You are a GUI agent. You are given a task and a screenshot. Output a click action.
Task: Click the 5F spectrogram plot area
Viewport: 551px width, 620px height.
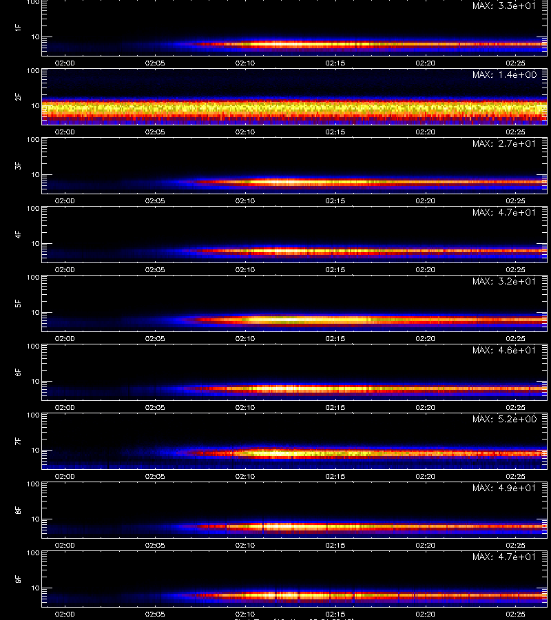pos(295,303)
